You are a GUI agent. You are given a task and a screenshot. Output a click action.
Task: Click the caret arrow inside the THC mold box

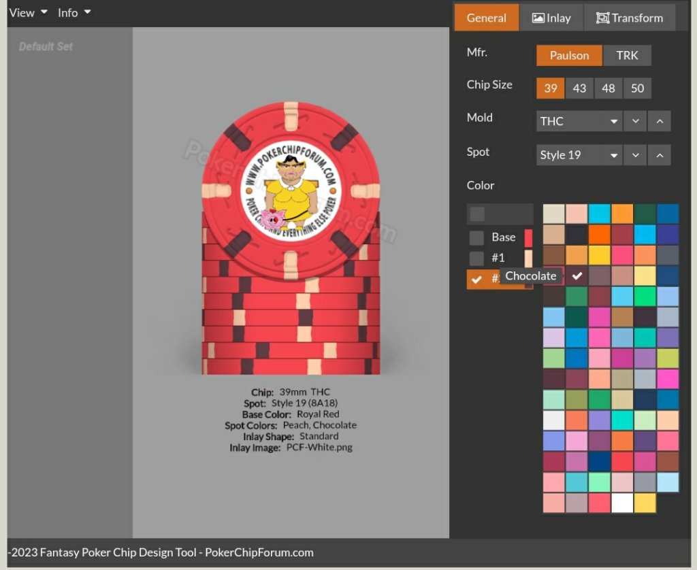coord(614,121)
